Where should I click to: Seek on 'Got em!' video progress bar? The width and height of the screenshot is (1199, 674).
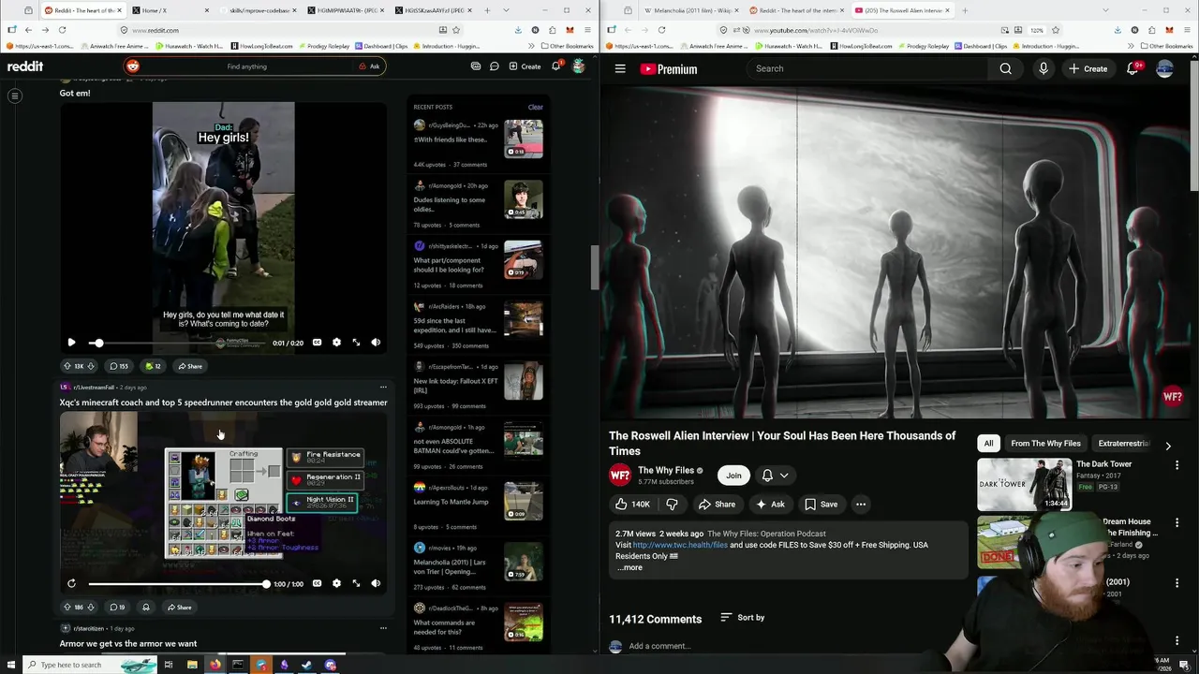179,343
